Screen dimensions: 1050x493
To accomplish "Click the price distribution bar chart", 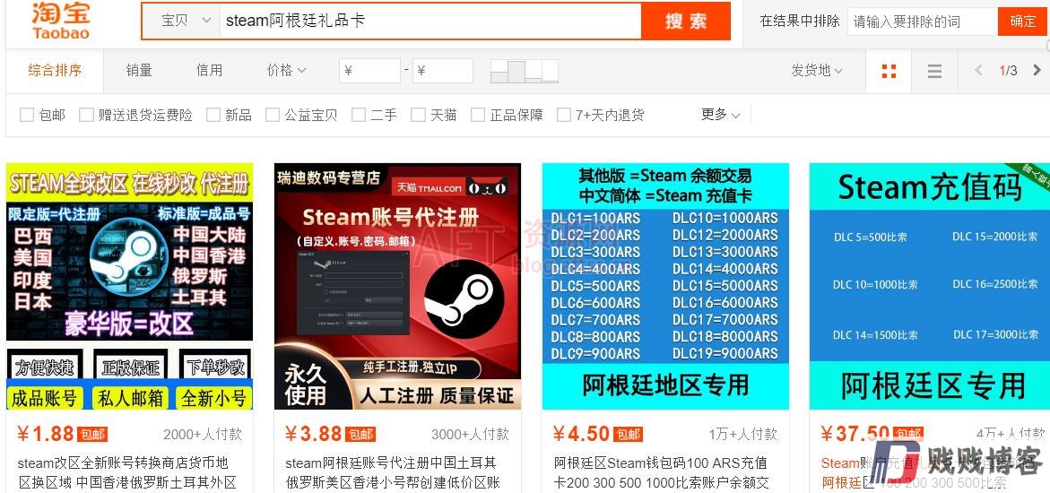I will (x=525, y=71).
